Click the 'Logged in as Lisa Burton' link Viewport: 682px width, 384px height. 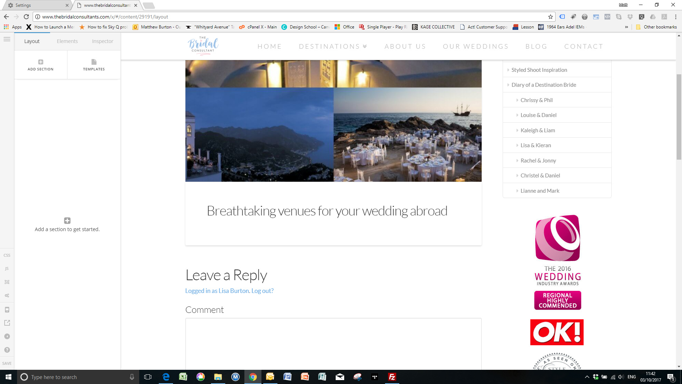217,291
